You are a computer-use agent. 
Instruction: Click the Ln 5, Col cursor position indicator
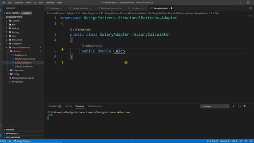[212, 141]
